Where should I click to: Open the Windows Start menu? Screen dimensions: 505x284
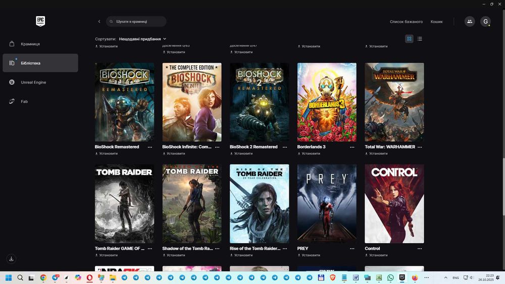point(9,277)
